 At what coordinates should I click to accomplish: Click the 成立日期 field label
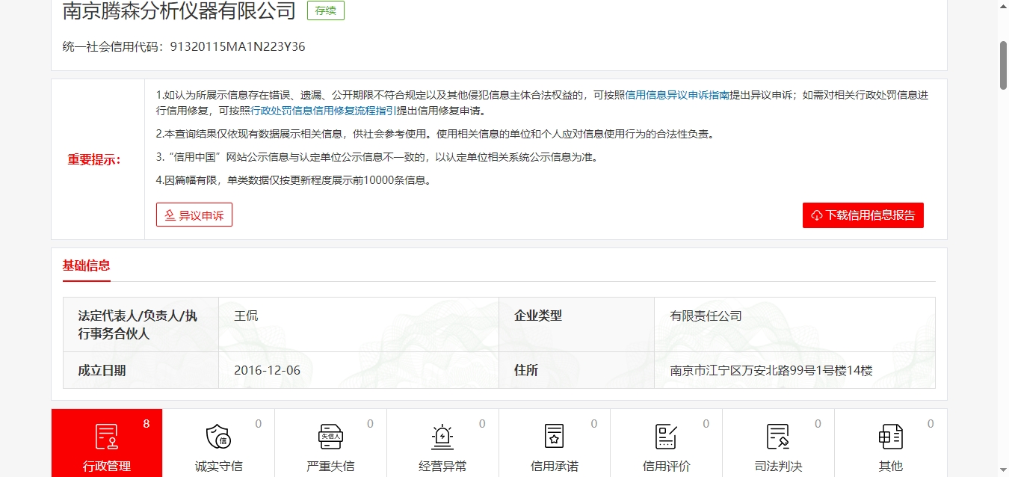(102, 370)
